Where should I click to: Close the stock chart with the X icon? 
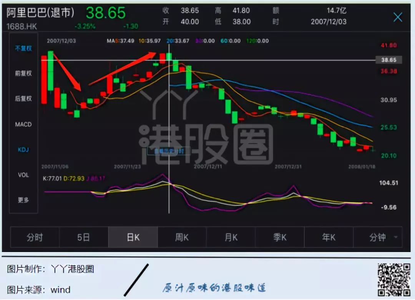tap(398, 17)
